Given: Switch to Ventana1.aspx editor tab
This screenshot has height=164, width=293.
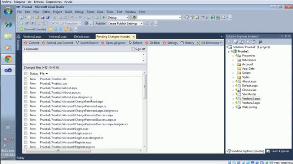Looking at the screenshot, I should click(58, 36).
